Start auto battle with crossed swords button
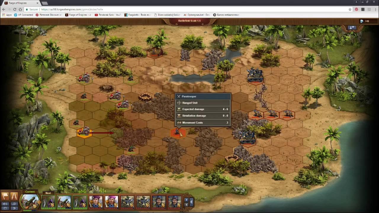This screenshot has width=379, height=213. click(14, 196)
